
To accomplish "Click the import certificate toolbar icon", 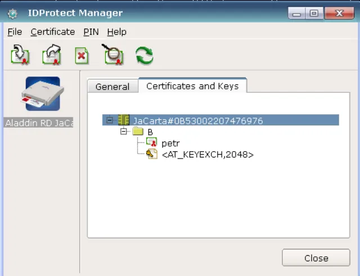I will (20, 55).
